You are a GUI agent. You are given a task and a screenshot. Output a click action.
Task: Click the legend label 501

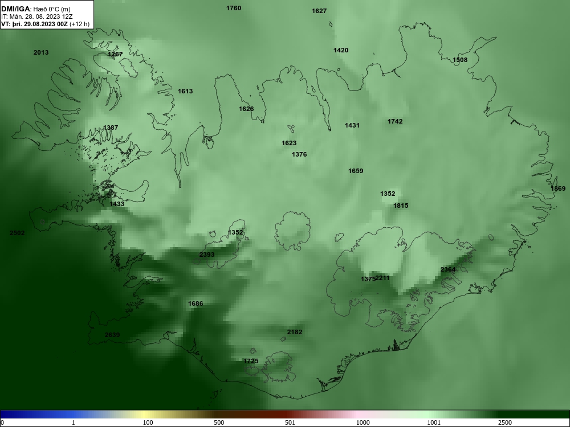[290, 422]
